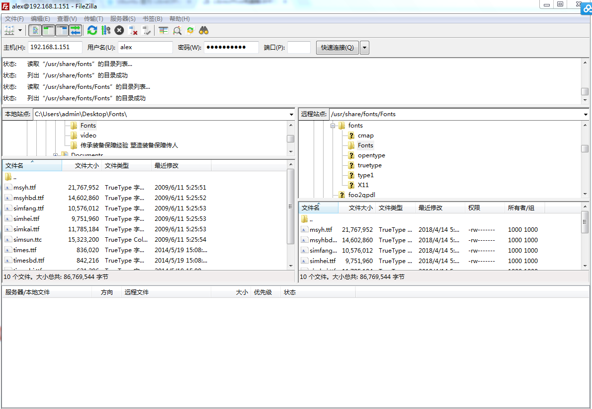The width and height of the screenshot is (592, 409).
Task: Select the truetype folder in remote tree
Action: pos(370,165)
